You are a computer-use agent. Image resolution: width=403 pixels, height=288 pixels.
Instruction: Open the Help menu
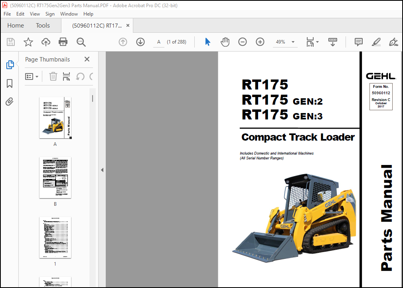pyautogui.click(x=88, y=14)
